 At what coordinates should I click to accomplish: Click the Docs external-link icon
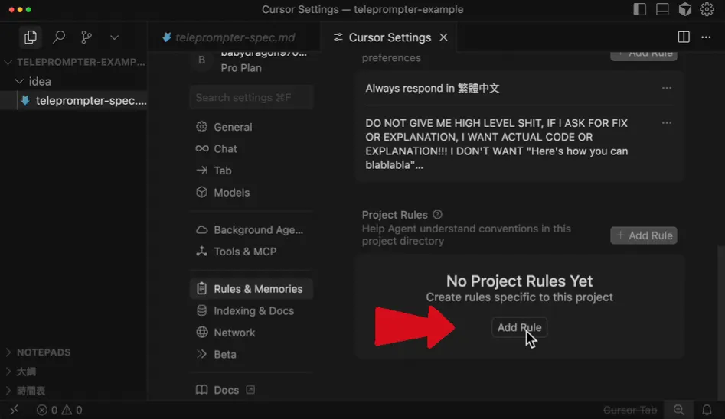250,390
